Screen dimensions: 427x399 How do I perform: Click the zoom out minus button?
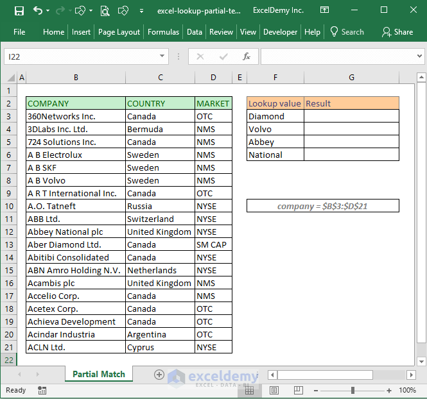coord(316,391)
